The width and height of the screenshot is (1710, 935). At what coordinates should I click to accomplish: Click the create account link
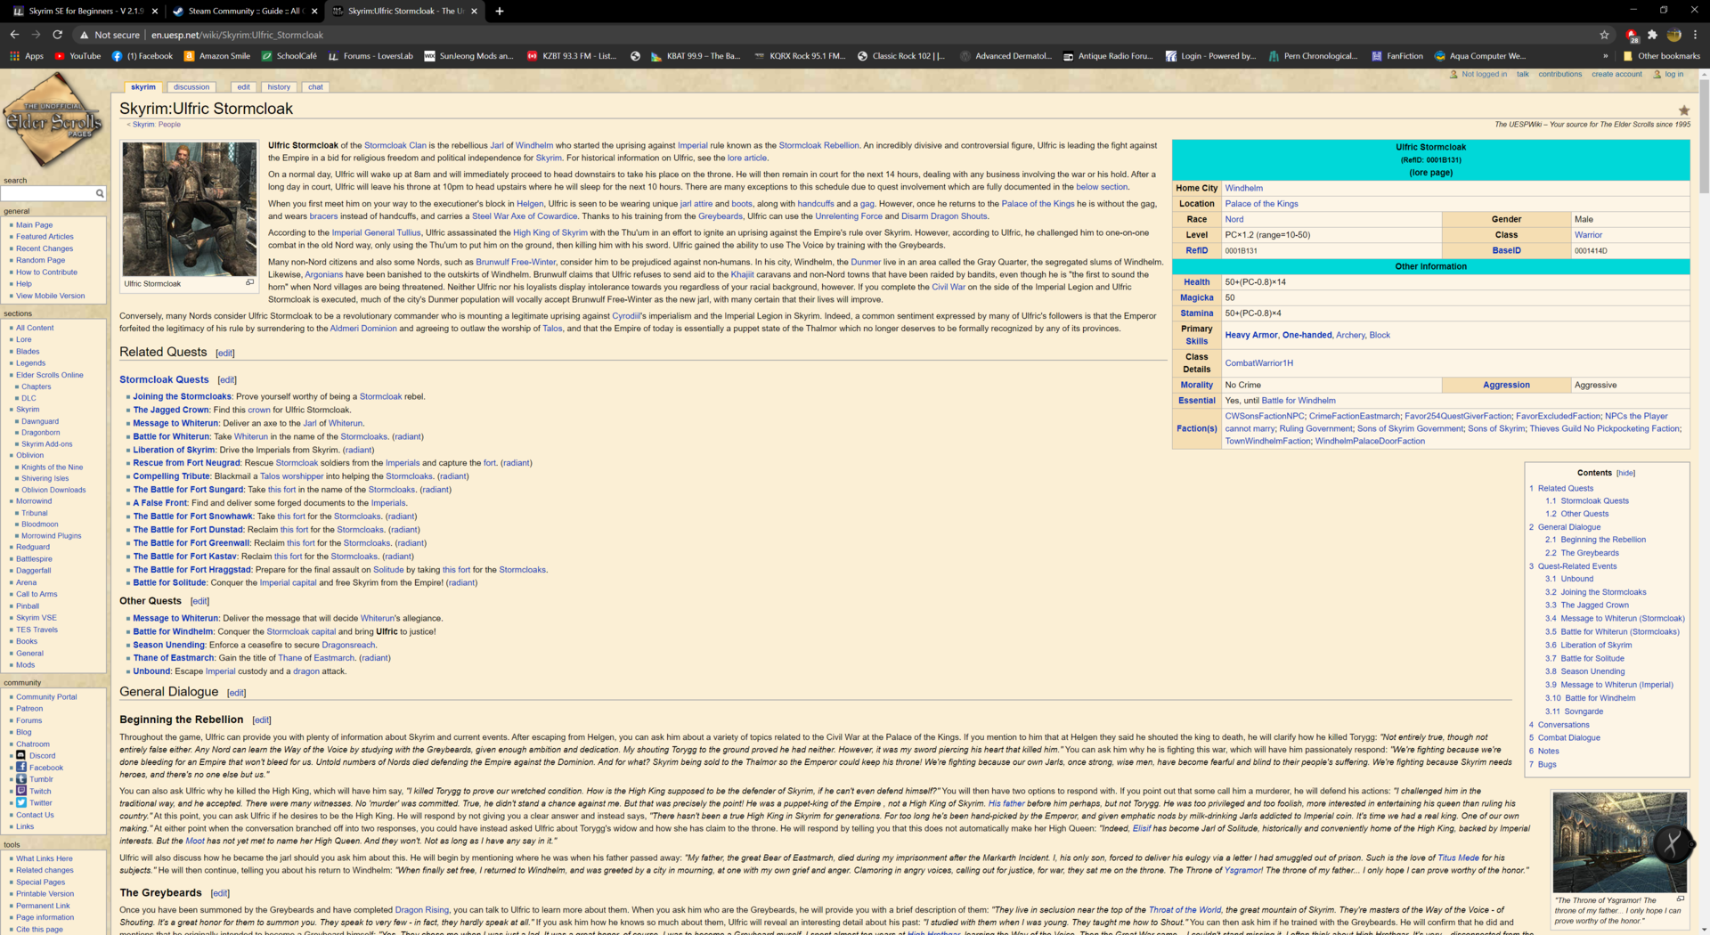coord(1616,74)
